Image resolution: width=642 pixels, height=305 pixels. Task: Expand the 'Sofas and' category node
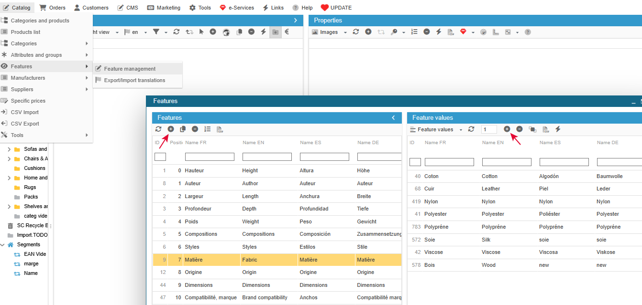pyautogui.click(x=9, y=149)
